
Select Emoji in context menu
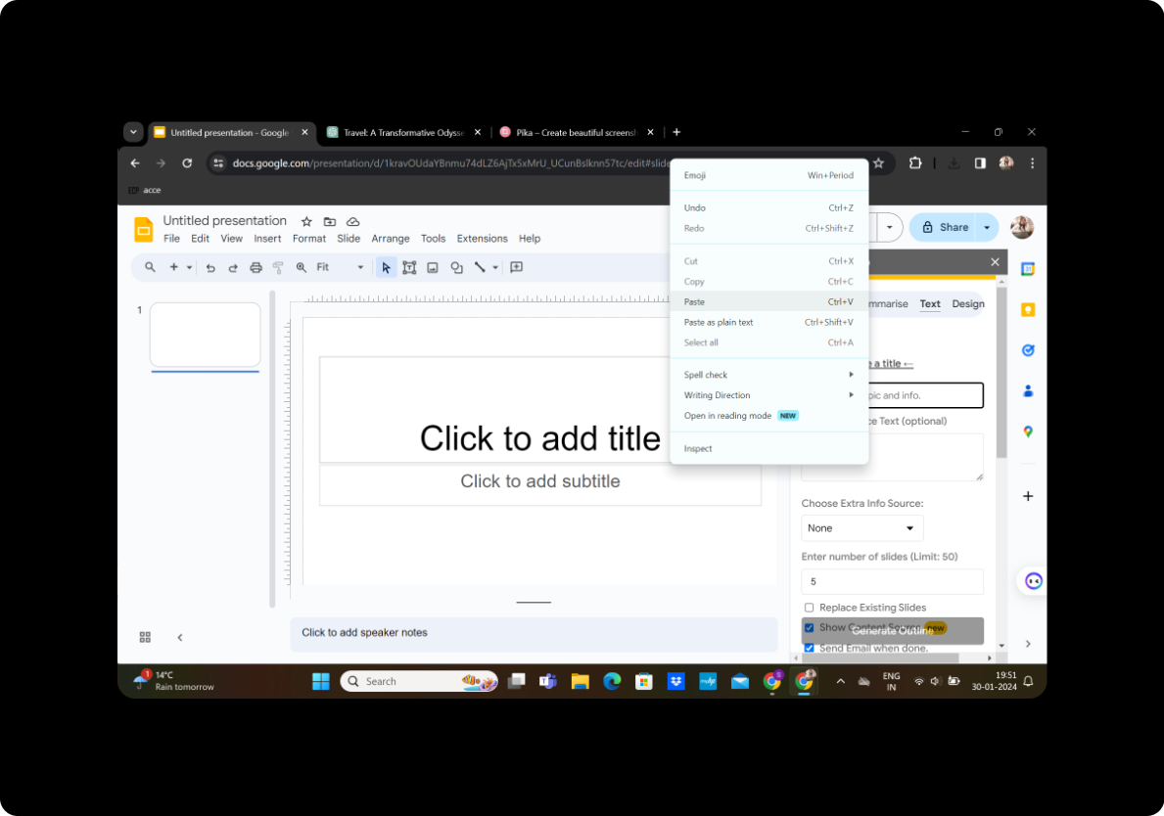point(768,175)
